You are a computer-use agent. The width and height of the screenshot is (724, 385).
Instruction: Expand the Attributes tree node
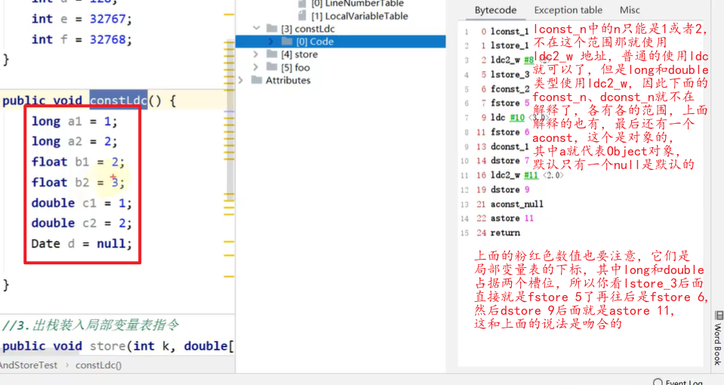[241, 80]
